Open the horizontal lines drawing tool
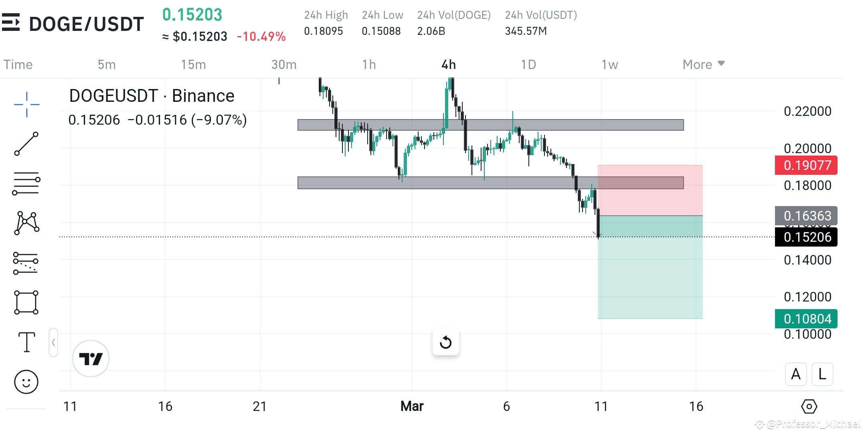The height and width of the screenshot is (433, 866). pyautogui.click(x=26, y=183)
